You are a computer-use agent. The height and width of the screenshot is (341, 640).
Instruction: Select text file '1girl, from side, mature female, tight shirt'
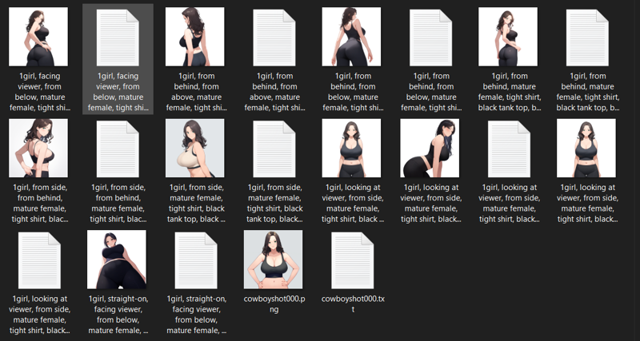point(274,149)
